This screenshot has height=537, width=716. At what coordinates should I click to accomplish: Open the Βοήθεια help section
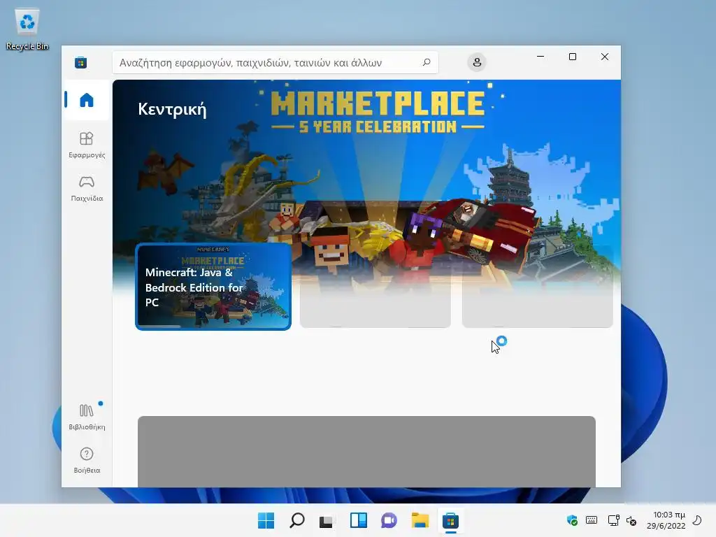click(x=87, y=460)
